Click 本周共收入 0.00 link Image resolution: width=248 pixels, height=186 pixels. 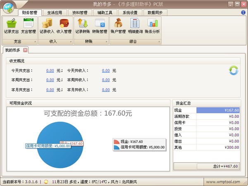pos(106,80)
